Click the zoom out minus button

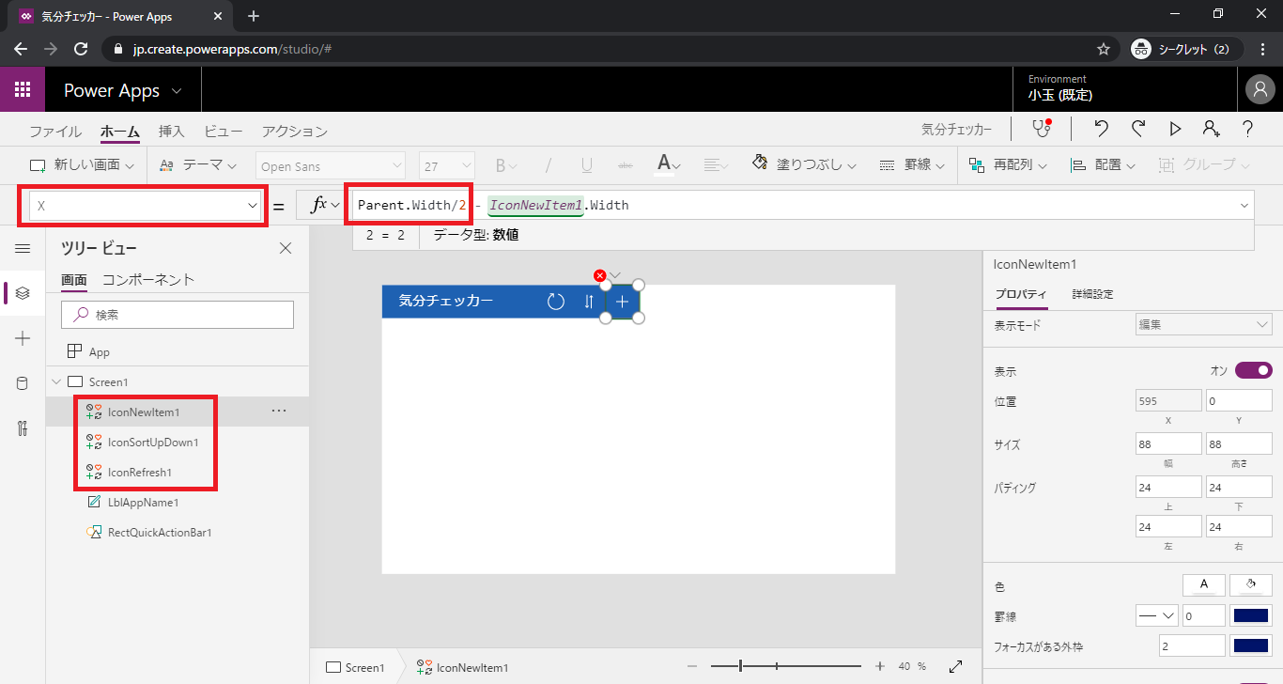692,666
